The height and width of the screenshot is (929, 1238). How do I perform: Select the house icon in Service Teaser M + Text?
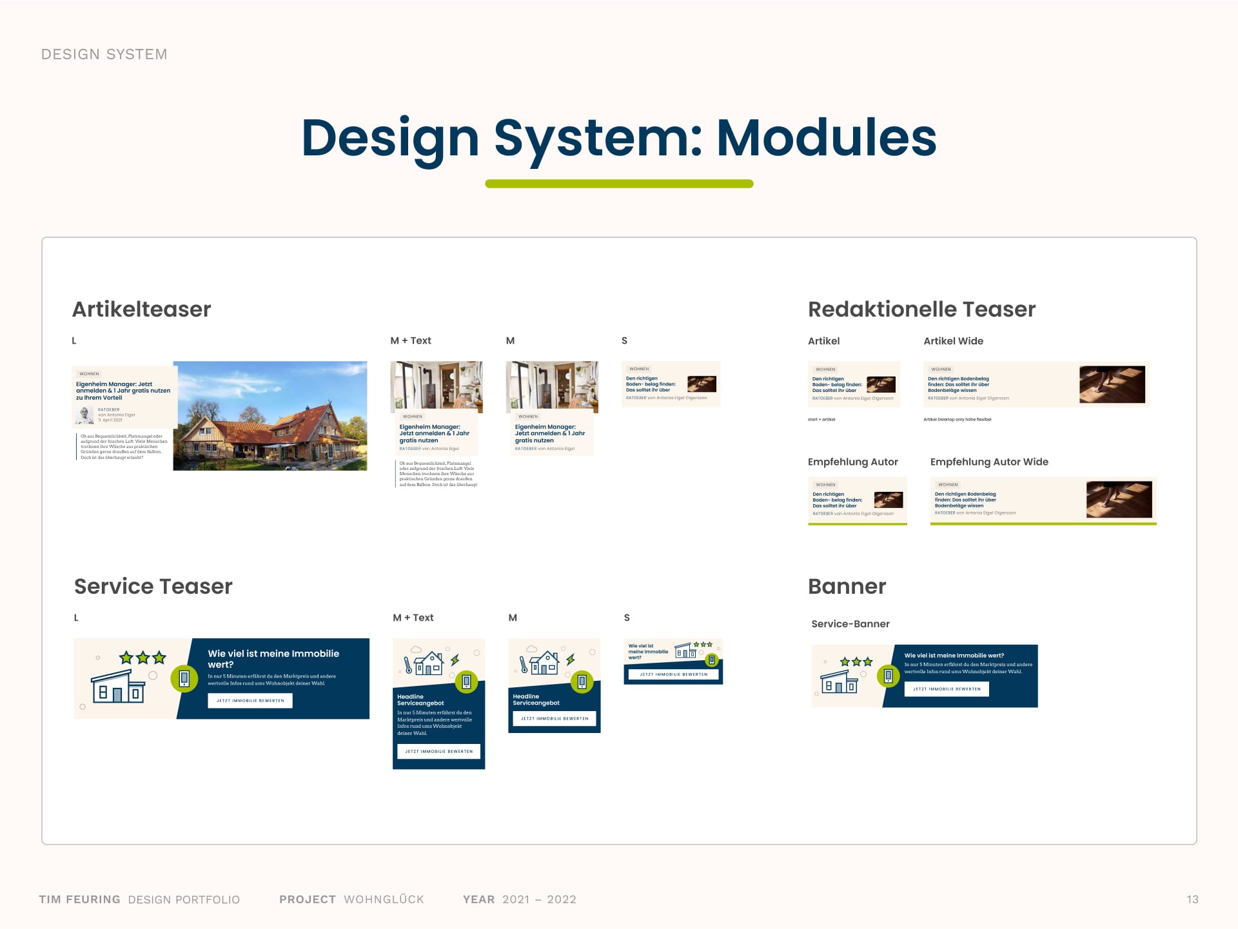click(428, 663)
